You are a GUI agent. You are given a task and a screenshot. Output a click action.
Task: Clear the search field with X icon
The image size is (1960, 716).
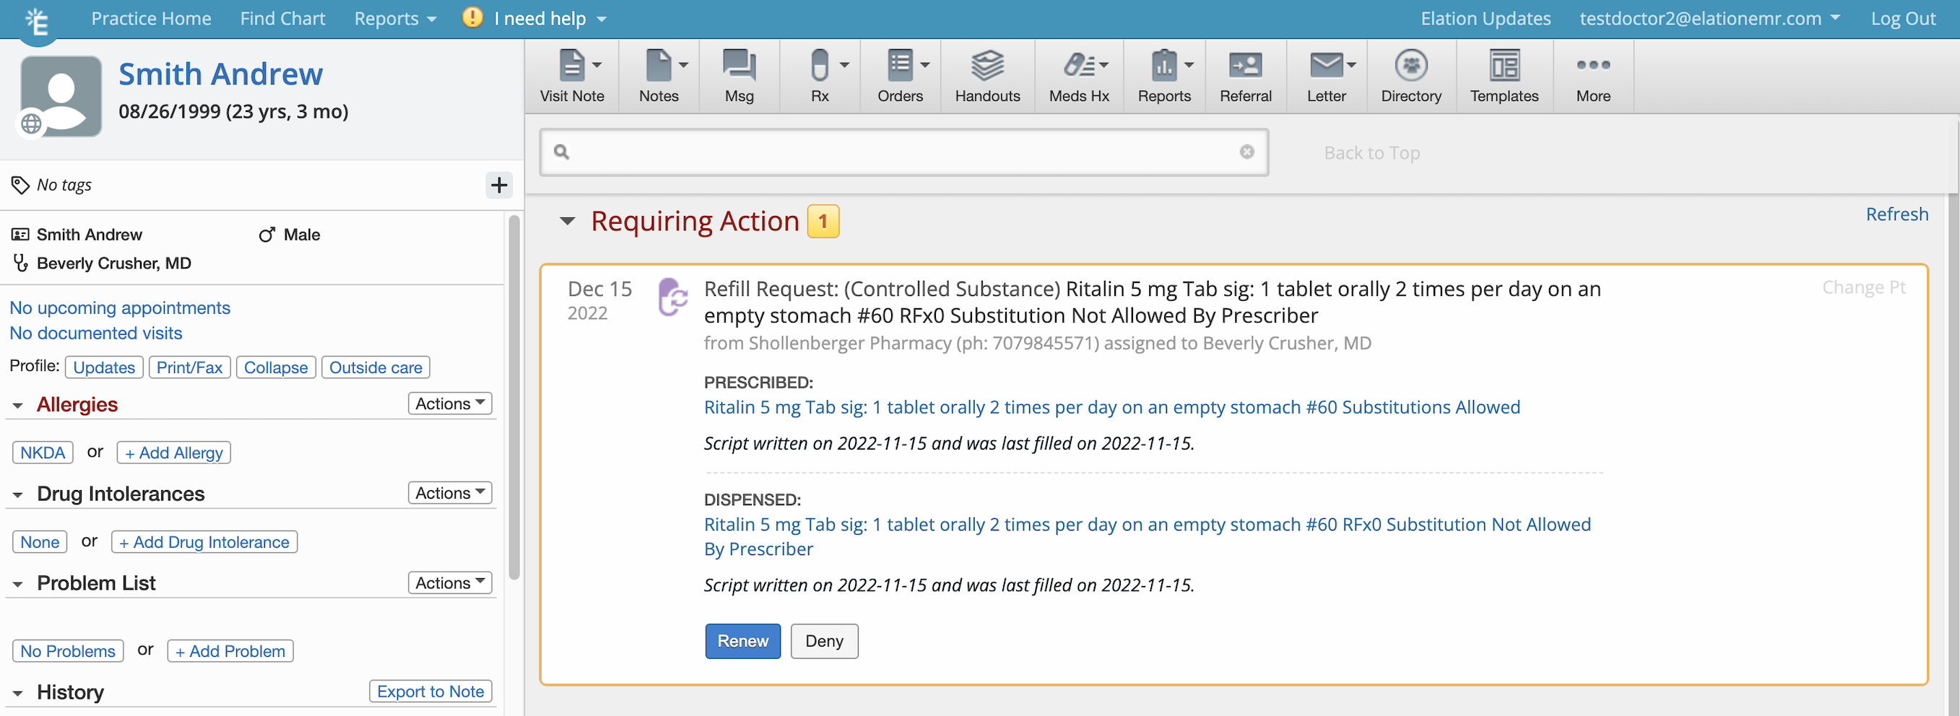(x=1246, y=152)
